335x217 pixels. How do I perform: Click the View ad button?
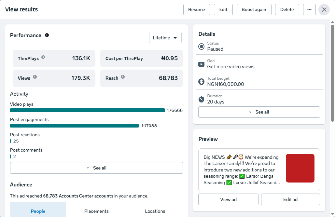coord(228,199)
